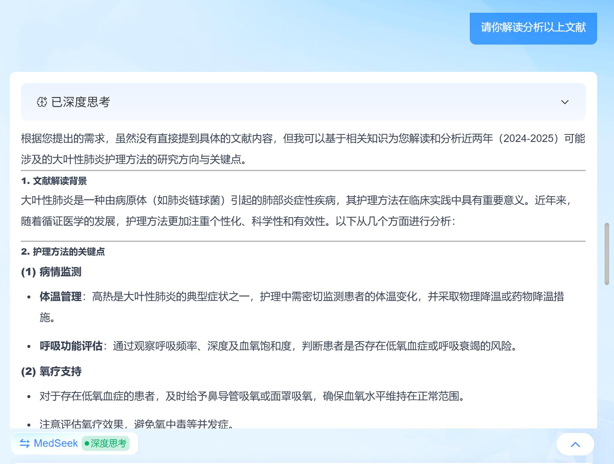Click the brain icon beside 已深度思考

point(42,101)
